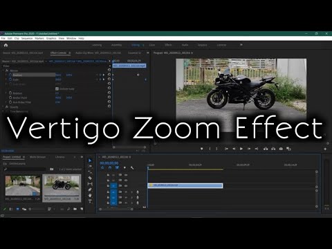Select the Track Select Forward tool
The image size is (332, 249).
(x=90, y=166)
